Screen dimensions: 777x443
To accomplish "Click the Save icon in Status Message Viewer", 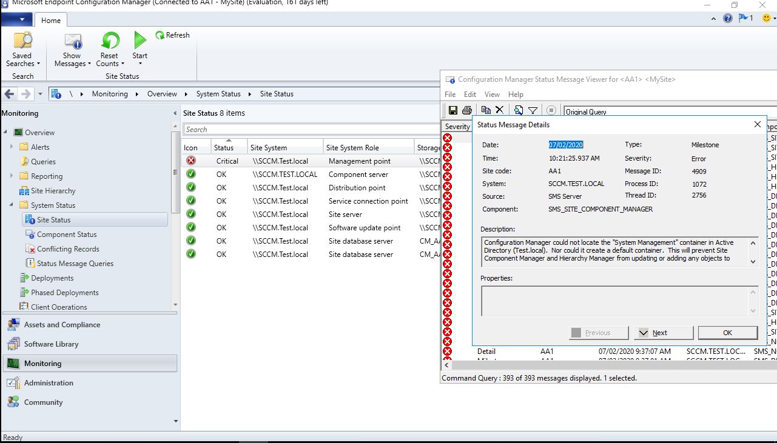I will point(453,110).
